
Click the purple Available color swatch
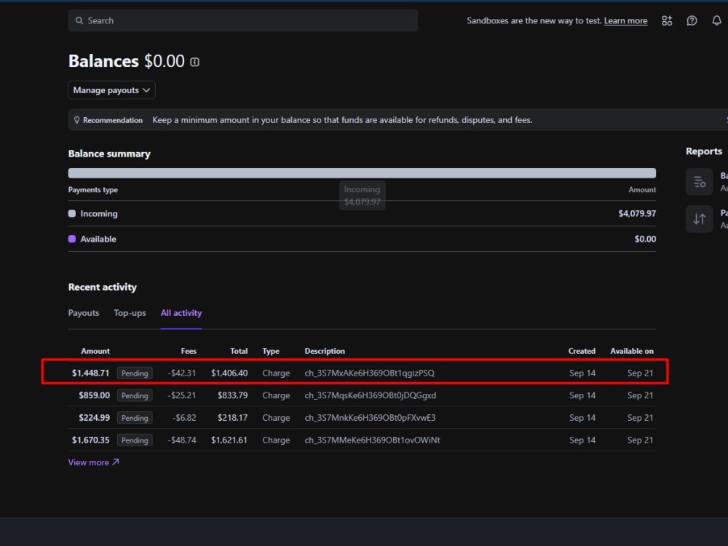(72, 239)
